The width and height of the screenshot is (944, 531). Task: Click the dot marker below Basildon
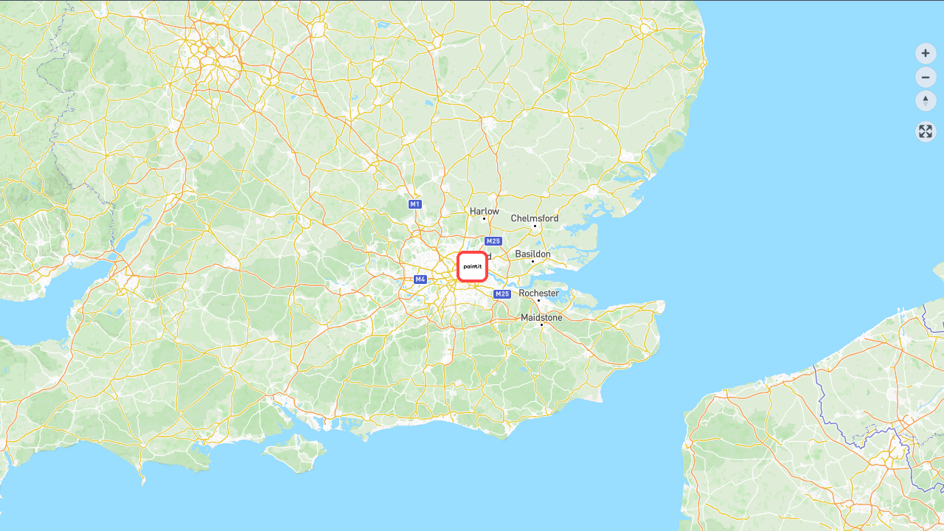[x=532, y=261]
